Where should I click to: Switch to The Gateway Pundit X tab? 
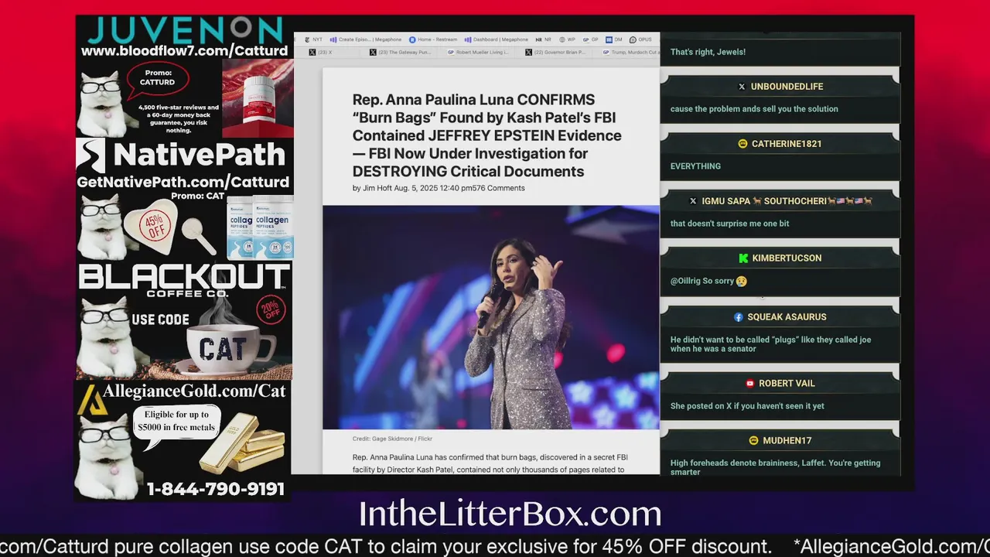tap(400, 53)
